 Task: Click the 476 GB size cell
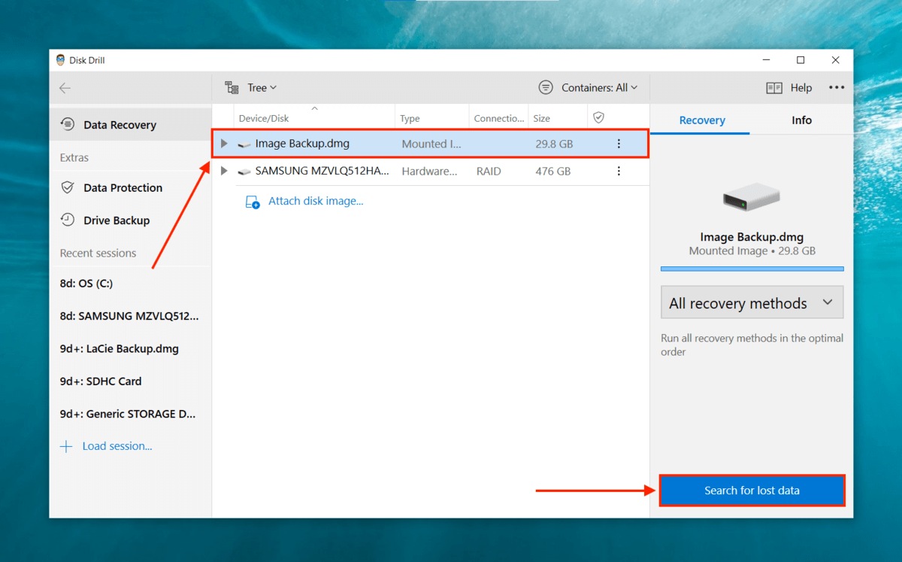pos(552,172)
